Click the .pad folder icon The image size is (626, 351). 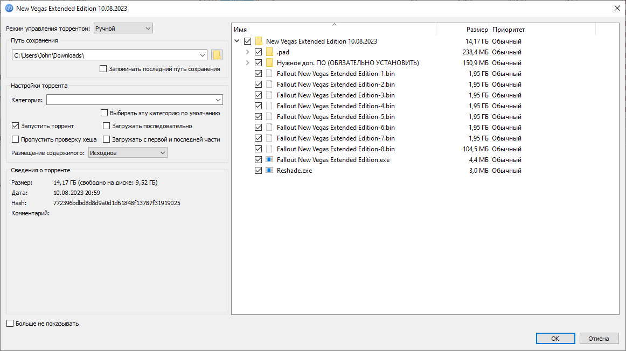coord(269,52)
